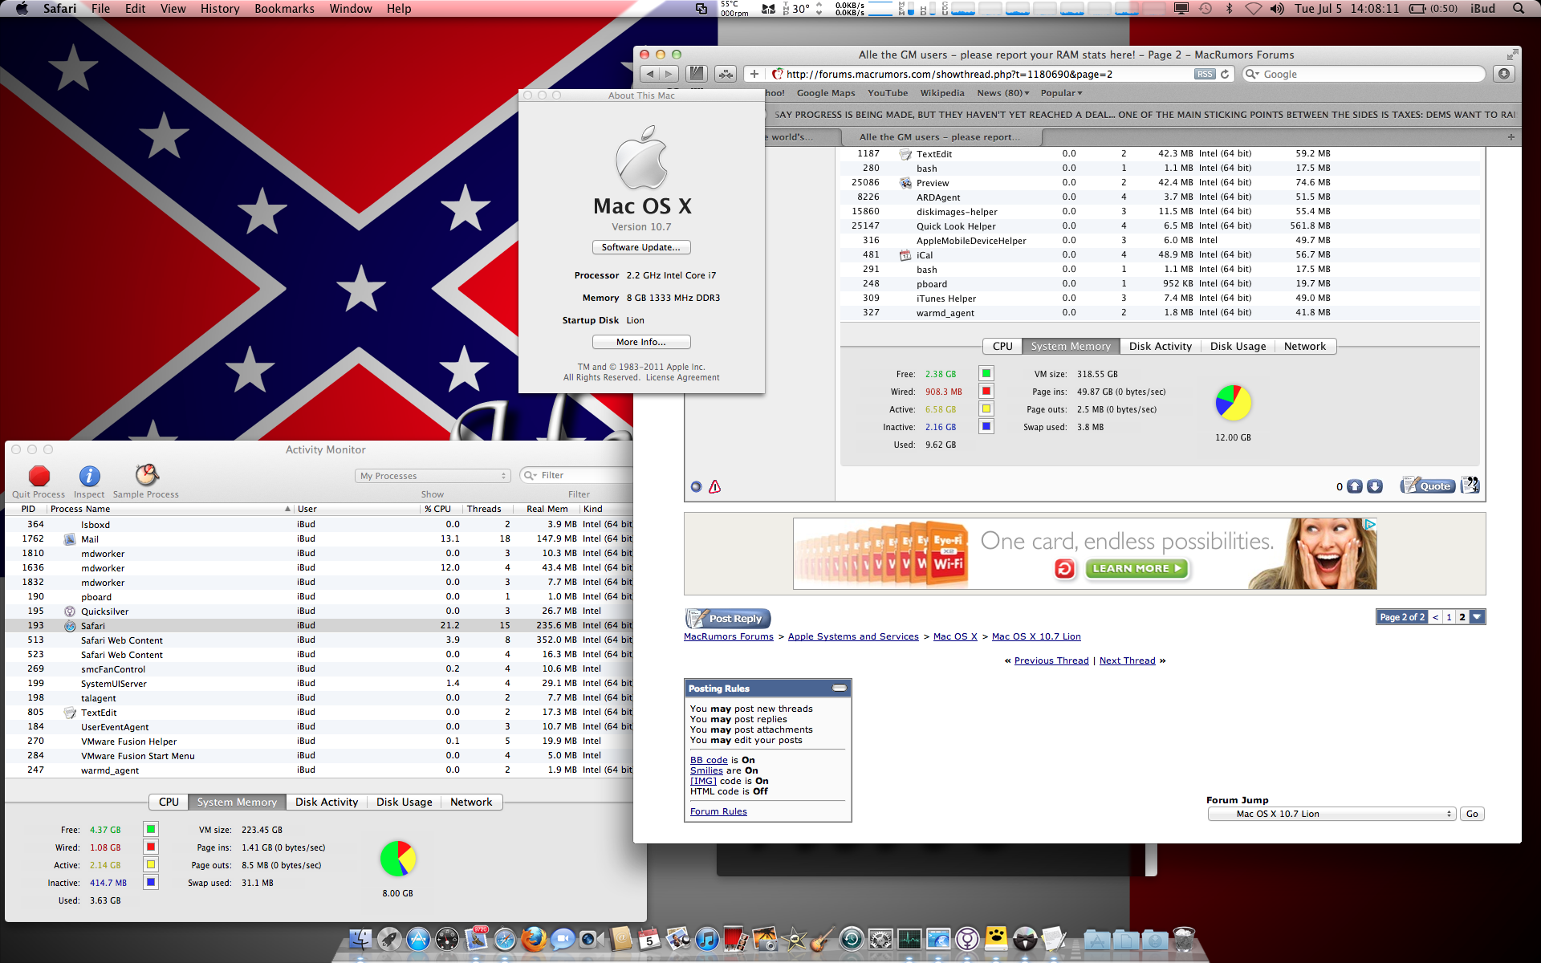
Task: Click the vote up arrow on post
Action: pos(1355,486)
